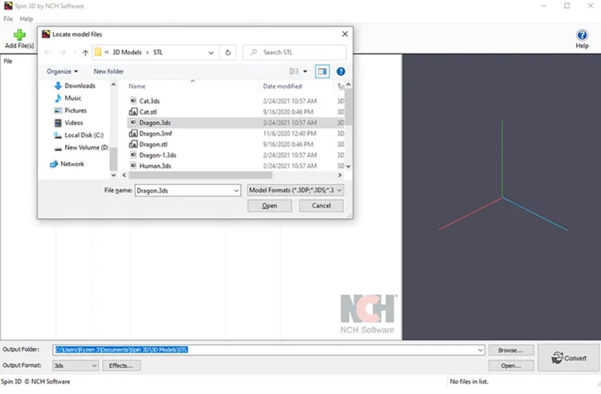The image size is (601, 394).
Task: Click the refresh icon beside address bar
Action: click(228, 53)
